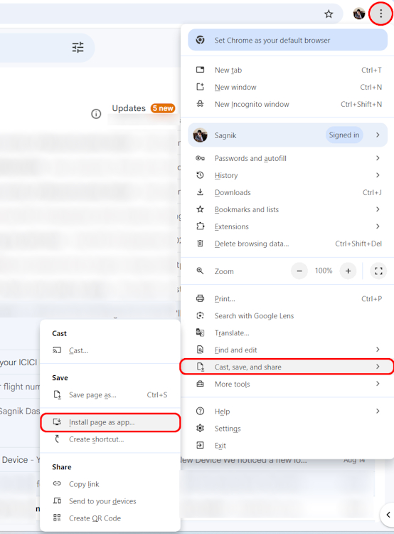
Task: Click the Cast screen icon in submenu
Action: click(x=57, y=350)
